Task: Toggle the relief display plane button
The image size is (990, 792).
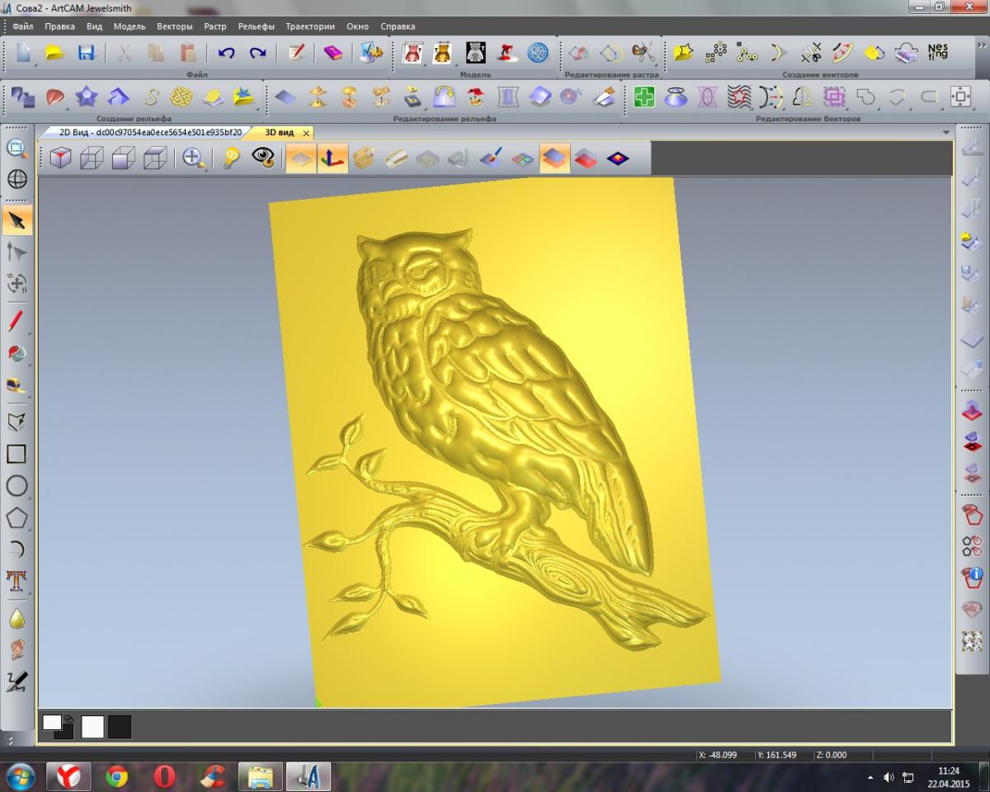Action: (301, 158)
